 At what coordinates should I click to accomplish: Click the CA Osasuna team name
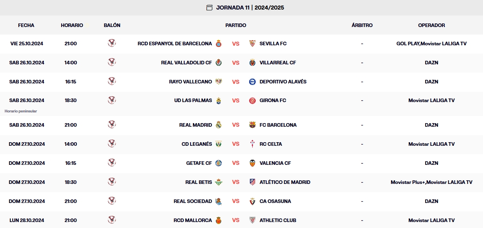pos(275,201)
